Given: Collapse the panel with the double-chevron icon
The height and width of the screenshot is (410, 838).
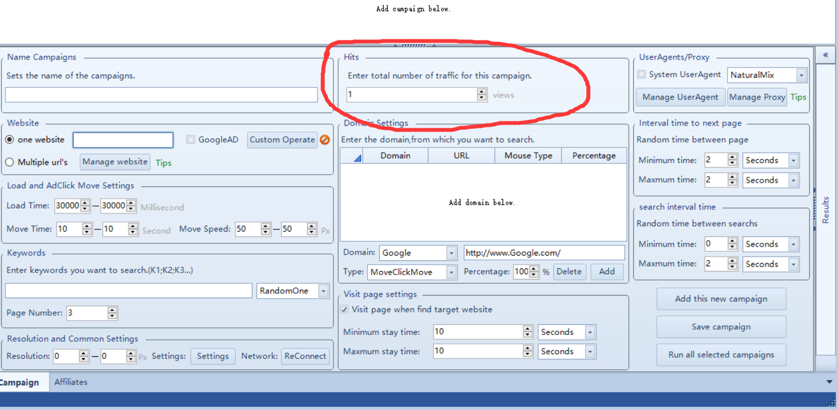Looking at the screenshot, I should tap(825, 55).
